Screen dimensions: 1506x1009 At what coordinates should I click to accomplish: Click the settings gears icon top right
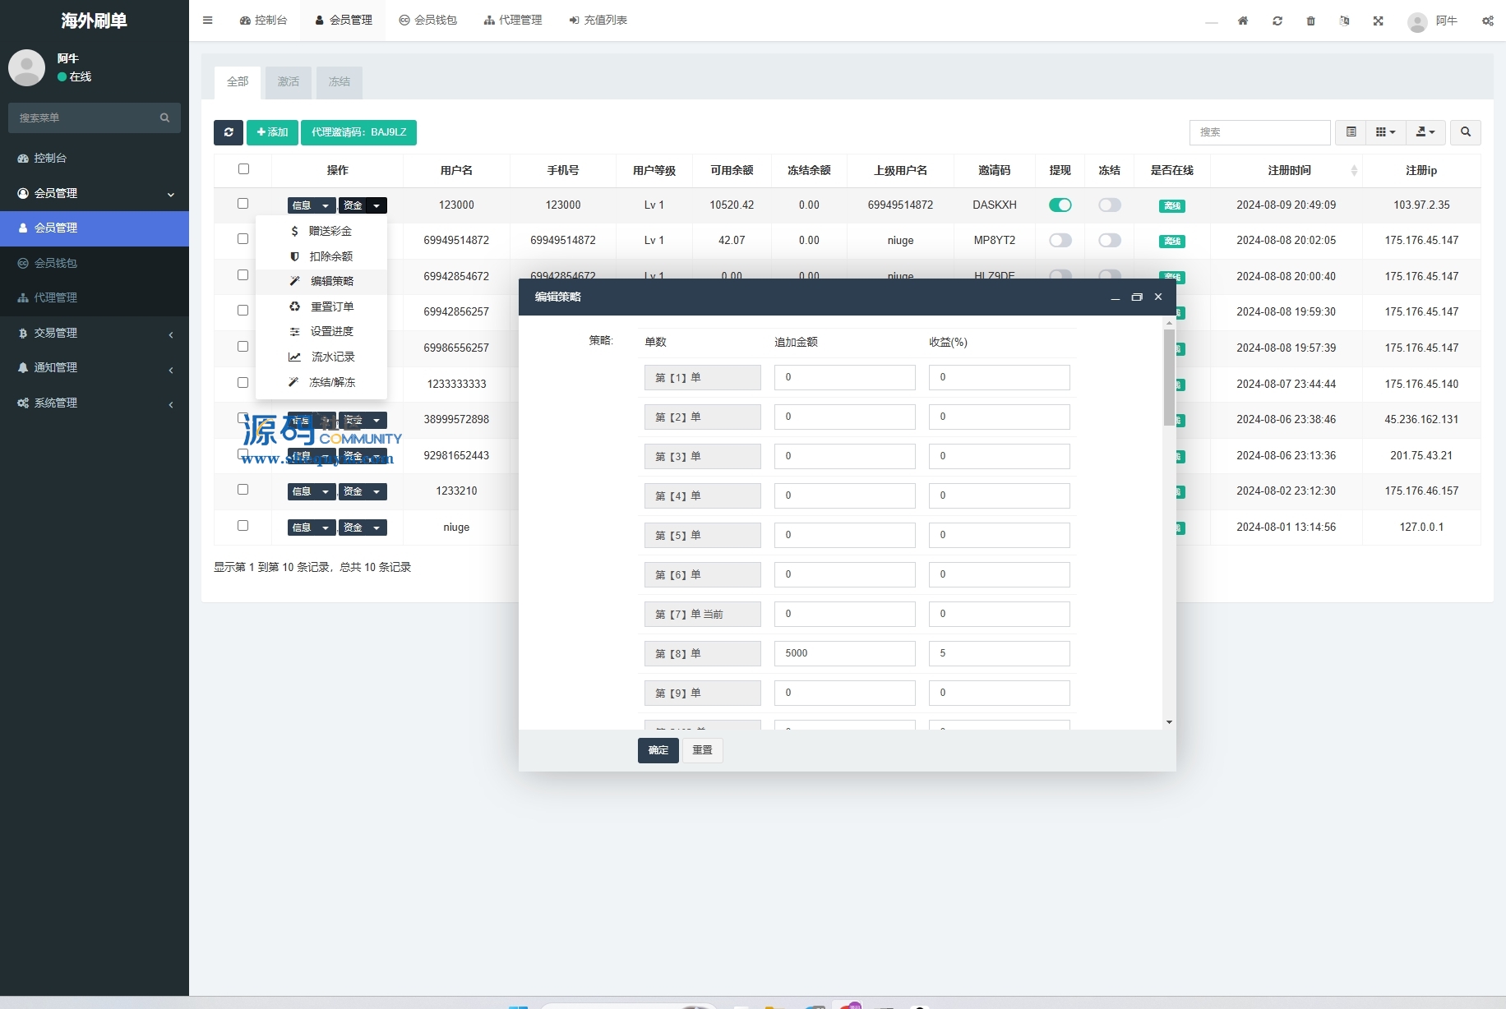tap(1488, 21)
